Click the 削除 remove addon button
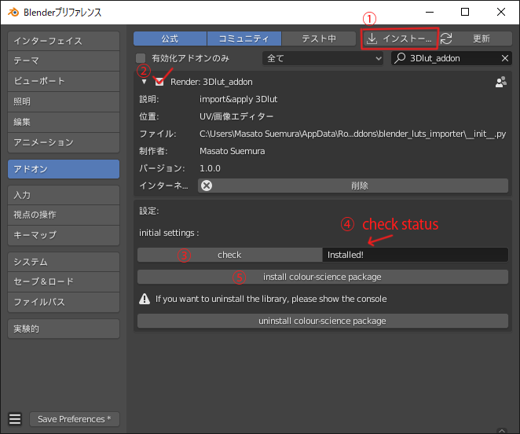 pos(353,186)
